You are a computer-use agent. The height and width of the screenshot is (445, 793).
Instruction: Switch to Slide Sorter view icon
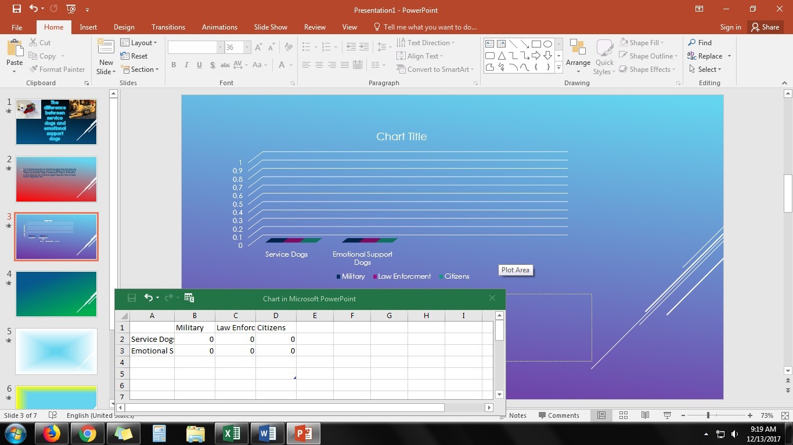[x=623, y=415]
